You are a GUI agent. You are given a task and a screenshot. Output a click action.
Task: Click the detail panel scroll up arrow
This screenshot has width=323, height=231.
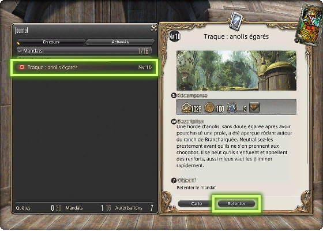(307, 53)
